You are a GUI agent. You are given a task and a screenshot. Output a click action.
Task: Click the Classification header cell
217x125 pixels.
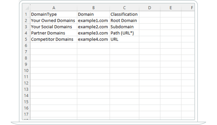click(x=124, y=14)
